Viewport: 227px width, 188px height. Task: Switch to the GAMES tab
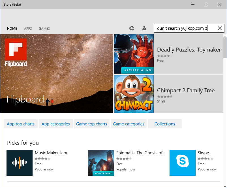point(44,29)
